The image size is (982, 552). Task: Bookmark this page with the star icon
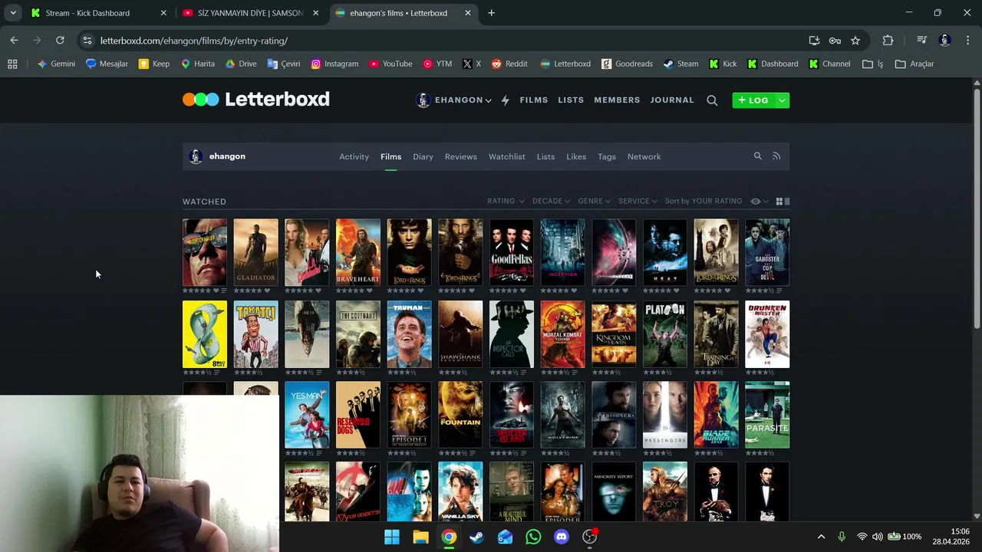click(x=855, y=41)
